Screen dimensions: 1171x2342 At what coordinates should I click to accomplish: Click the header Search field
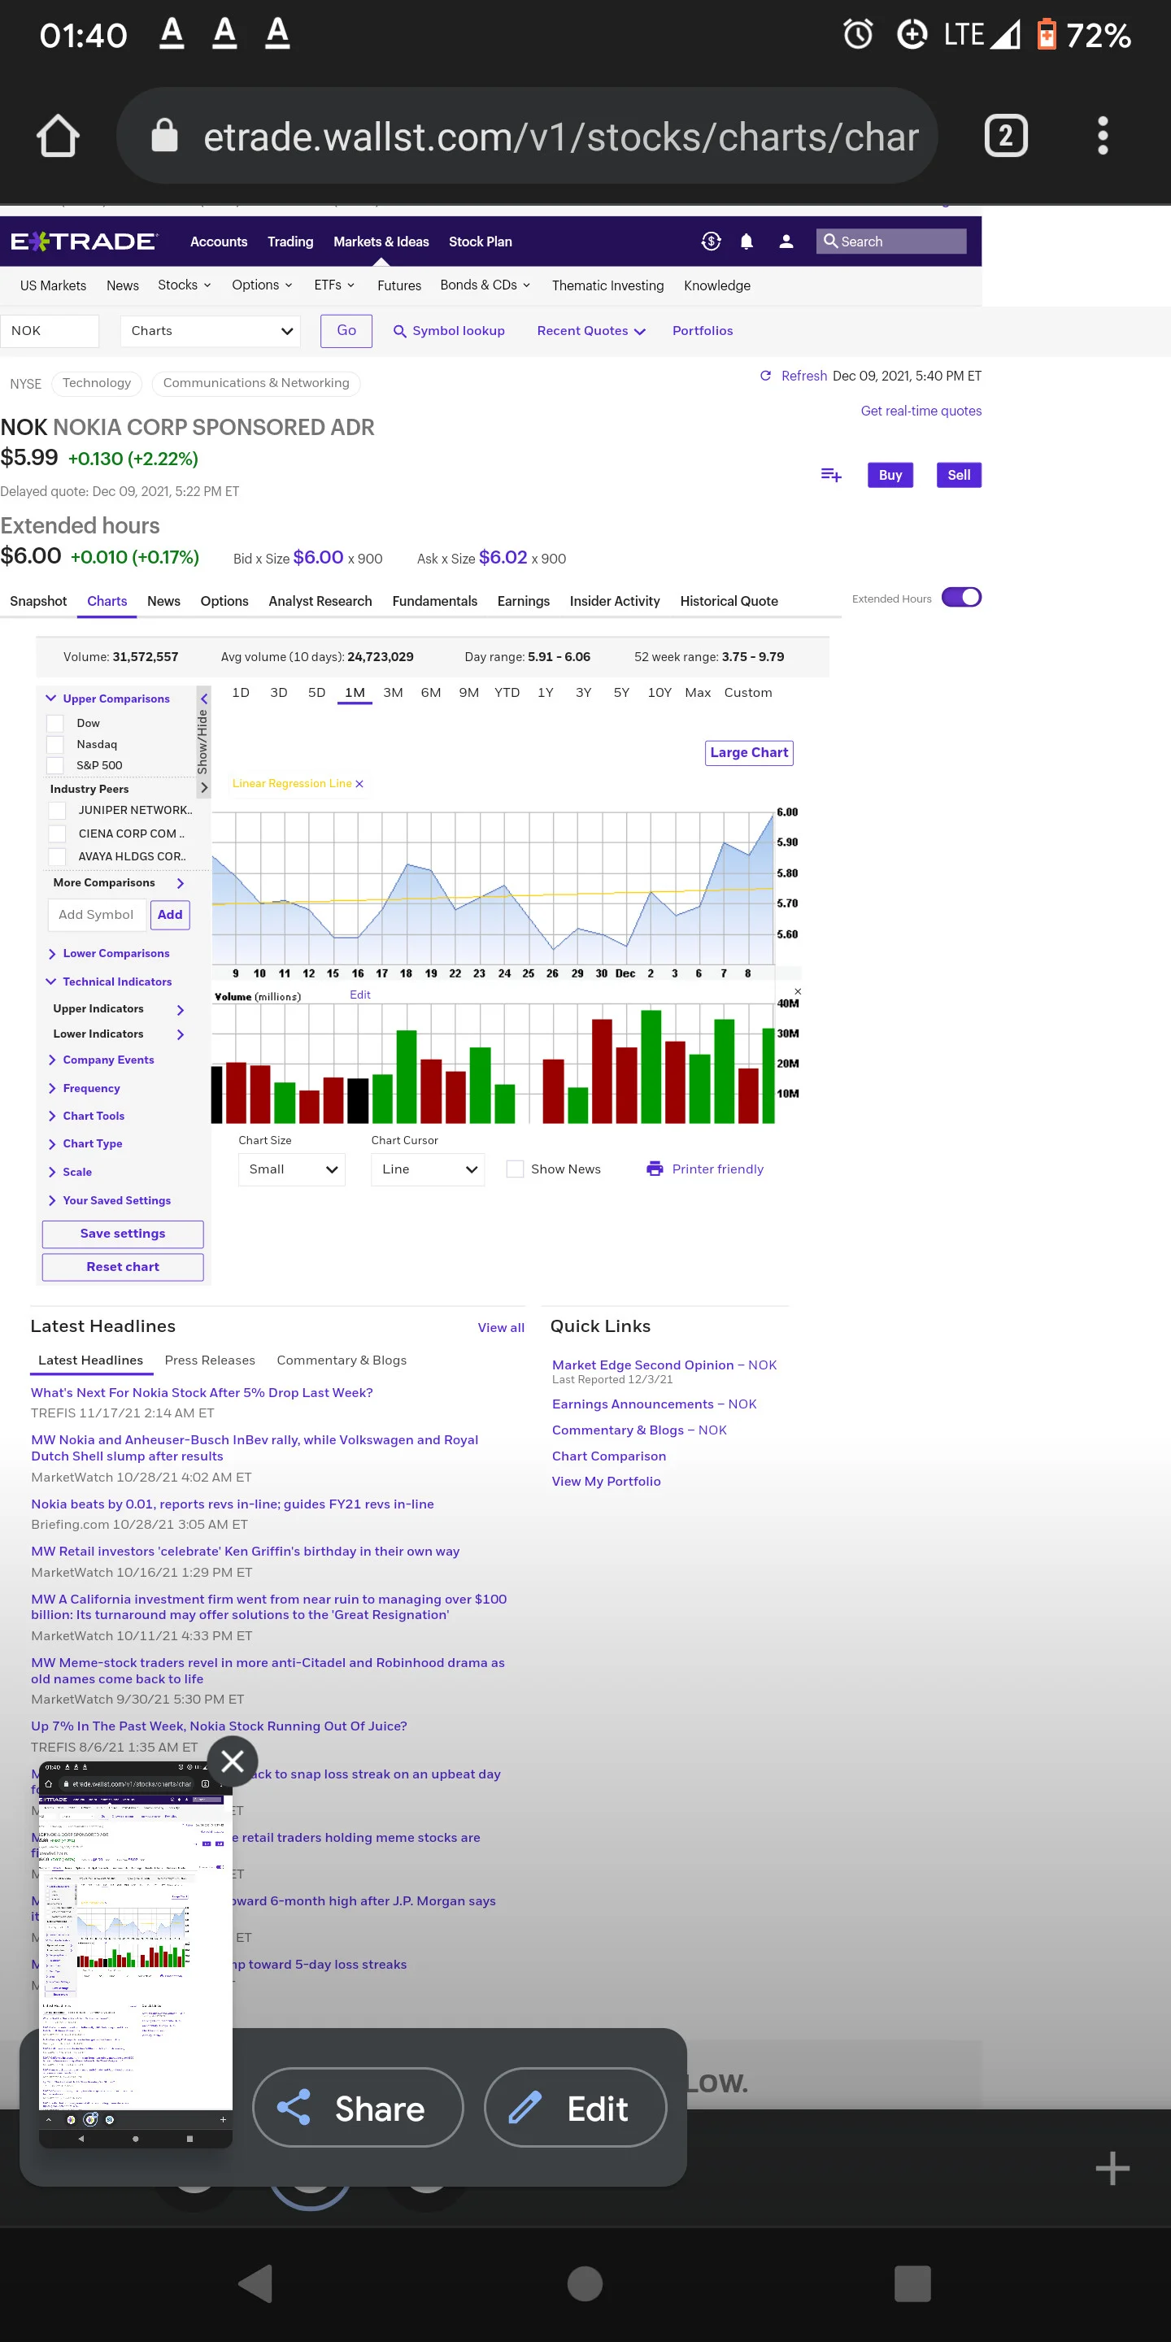pos(891,241)
